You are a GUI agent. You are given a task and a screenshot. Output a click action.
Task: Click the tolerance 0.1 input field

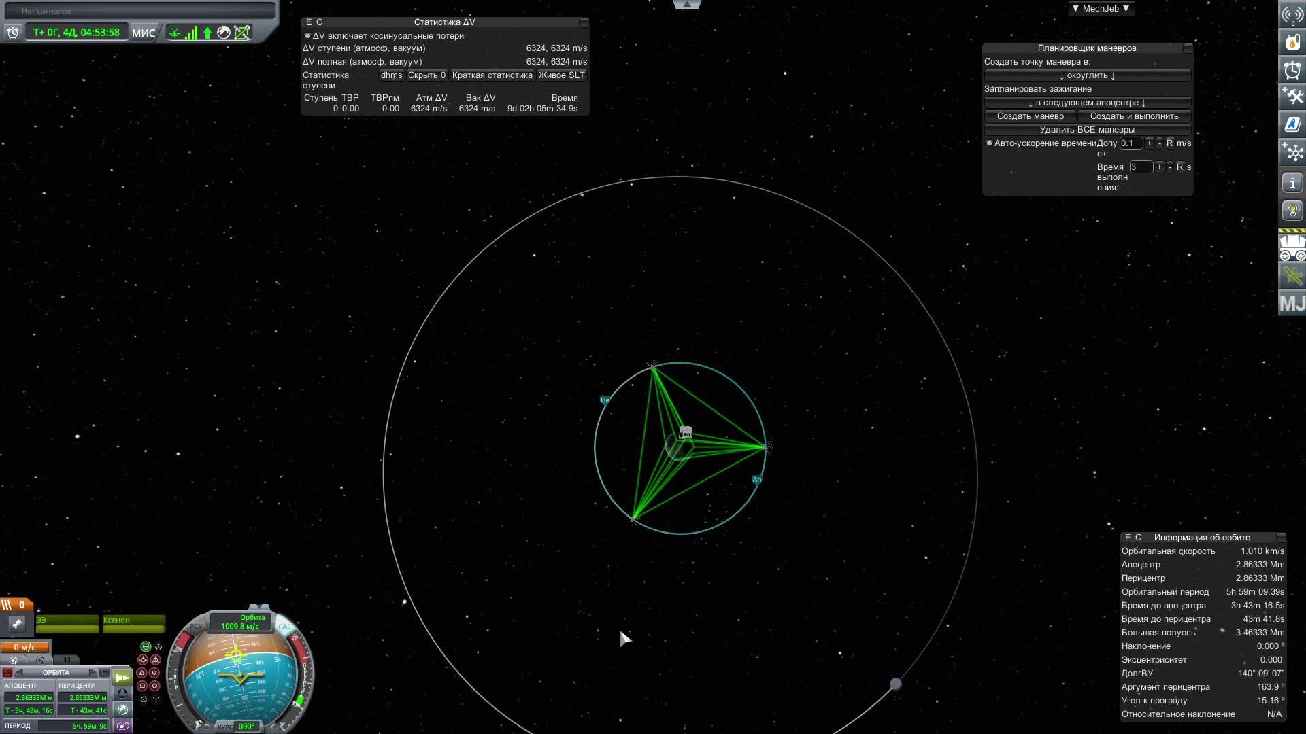click(1131, 143)
